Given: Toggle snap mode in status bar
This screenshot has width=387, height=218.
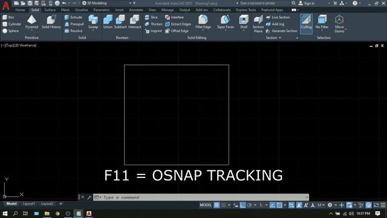Looking at the screenshot, I should (x=224, y=205).
